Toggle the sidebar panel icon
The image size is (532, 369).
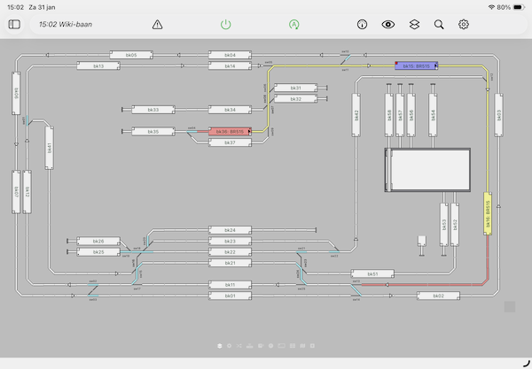(x=14, y=25)
